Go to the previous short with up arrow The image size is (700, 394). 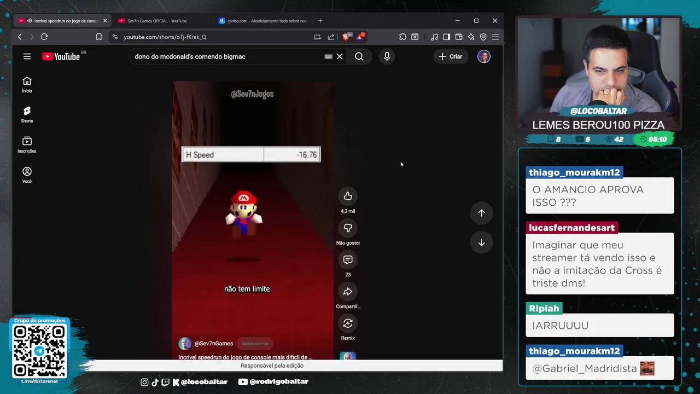point(481,213)
